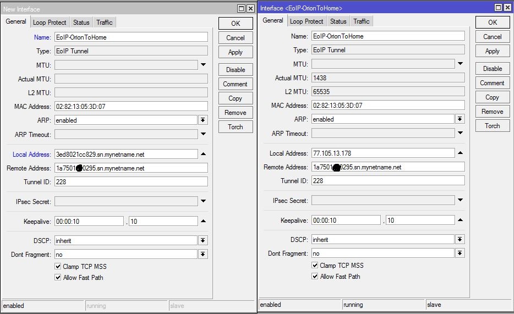Image resolution: width=514 pixels, height=314 pixels.
Task: Click Local Address field showing 77.105.13.178
Action: pyautogui.click(x=383, y=153)
